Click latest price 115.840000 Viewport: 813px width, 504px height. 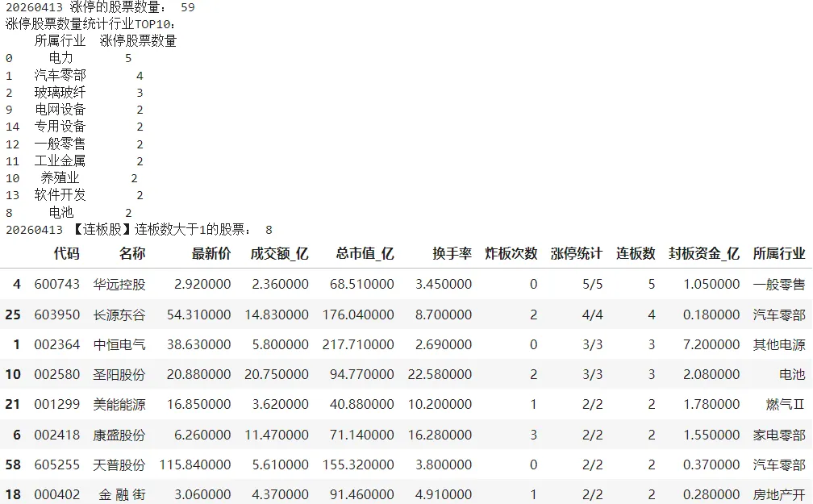pyautogui.click(x=195, y=464)
